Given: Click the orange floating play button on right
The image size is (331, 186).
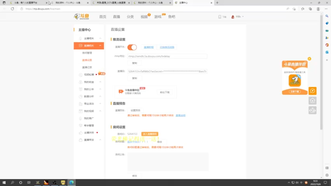Looking at the screenshot, I should pyautogui.click(x=312, y=91).
